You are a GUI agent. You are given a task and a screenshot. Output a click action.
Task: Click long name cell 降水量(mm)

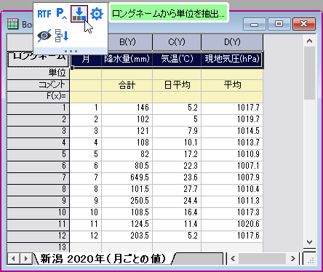(x=127, y=59)
